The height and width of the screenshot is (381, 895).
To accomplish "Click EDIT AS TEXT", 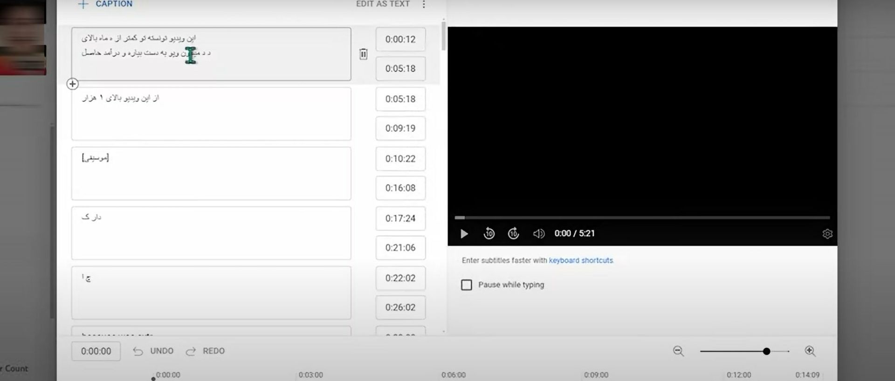I will pos(383,4).
